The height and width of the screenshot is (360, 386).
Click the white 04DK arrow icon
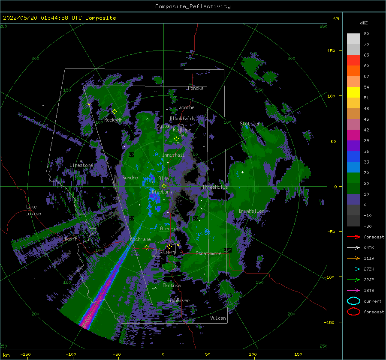pos(353,247)
